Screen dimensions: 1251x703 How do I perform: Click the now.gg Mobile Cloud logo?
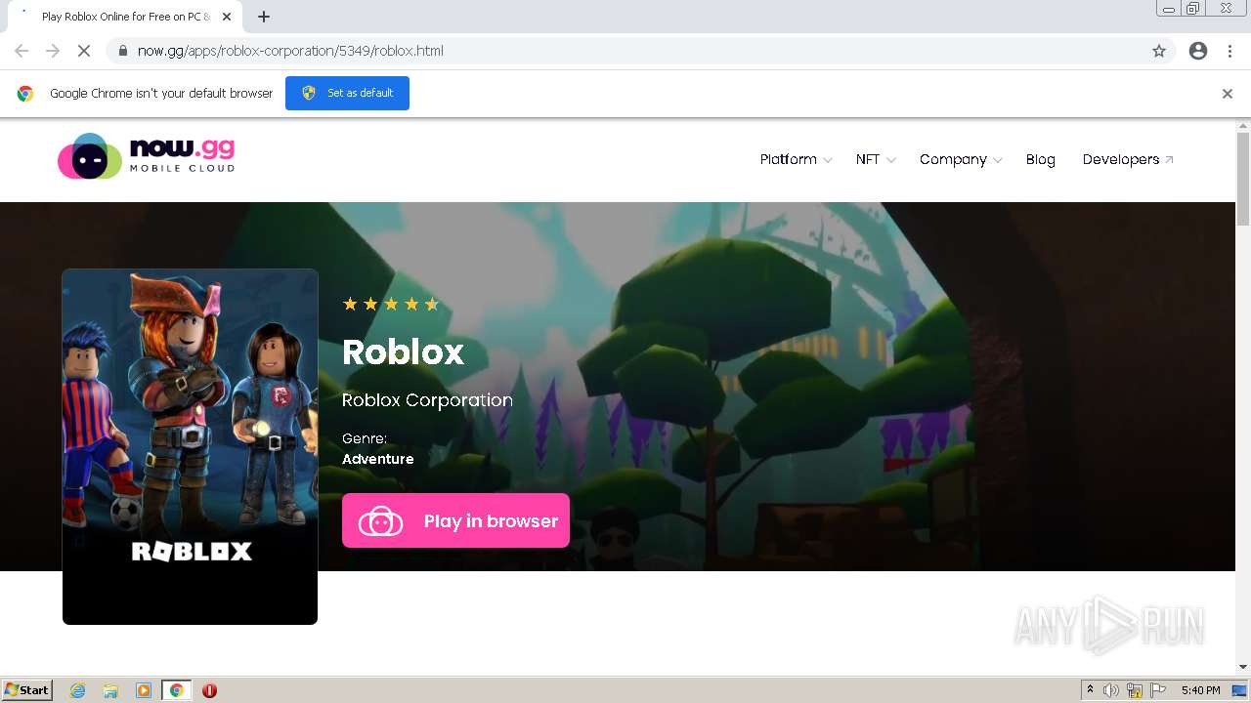click(146, 157)
